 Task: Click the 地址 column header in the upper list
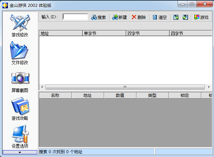[x=61, y=33]
